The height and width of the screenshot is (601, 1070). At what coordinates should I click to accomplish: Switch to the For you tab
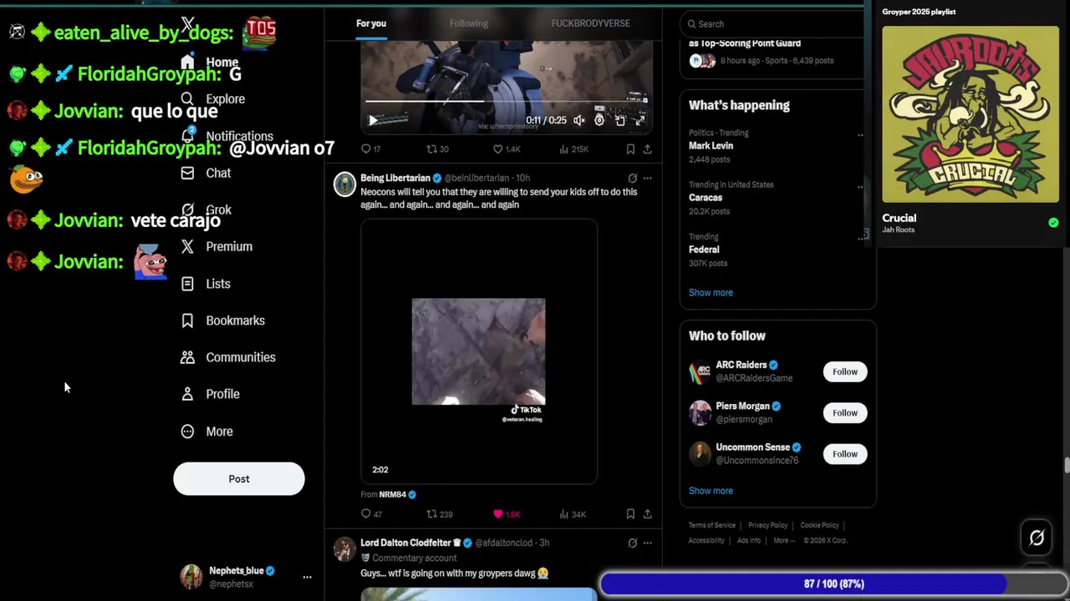point(371,23)
